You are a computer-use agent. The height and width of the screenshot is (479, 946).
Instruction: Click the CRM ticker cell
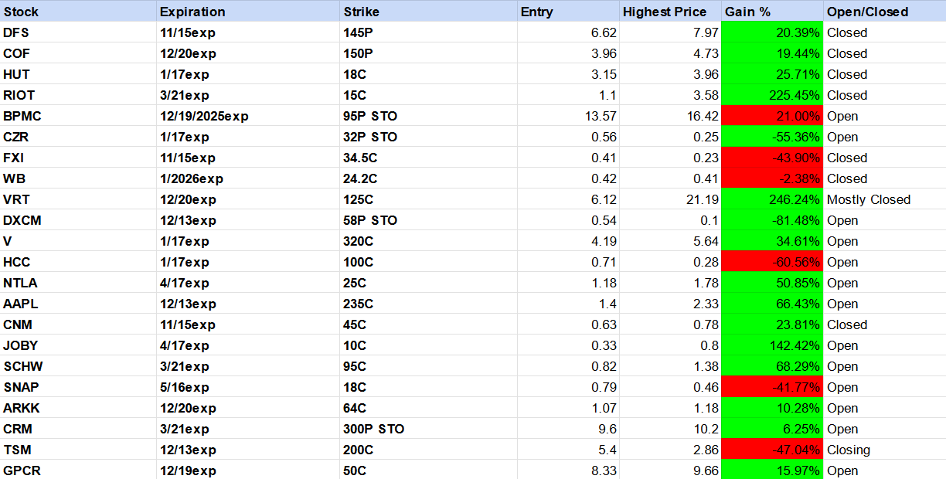point(78,429)
